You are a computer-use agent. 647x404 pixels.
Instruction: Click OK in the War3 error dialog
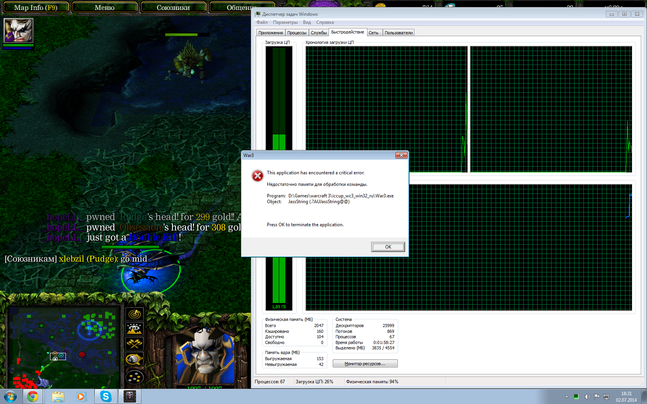[388, 247]
